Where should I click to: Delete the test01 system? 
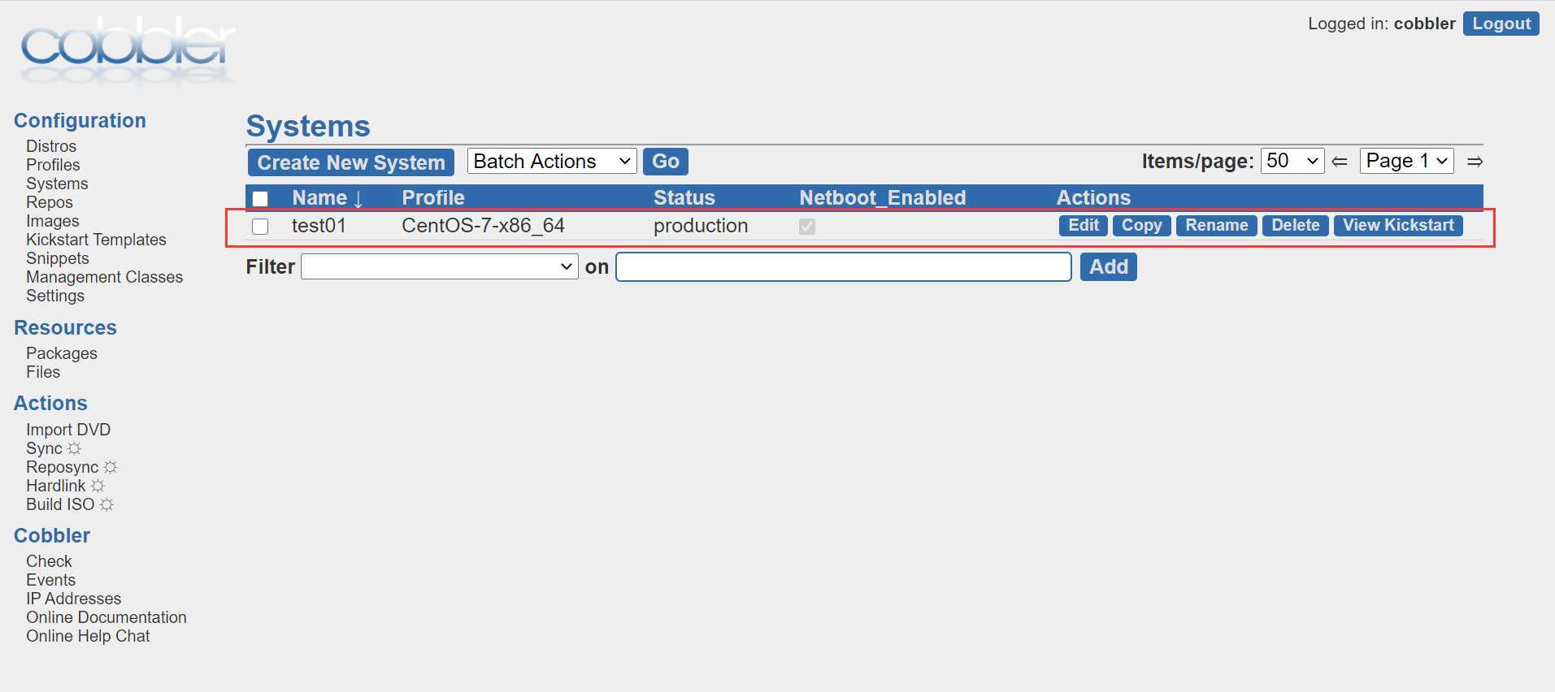1296,226
